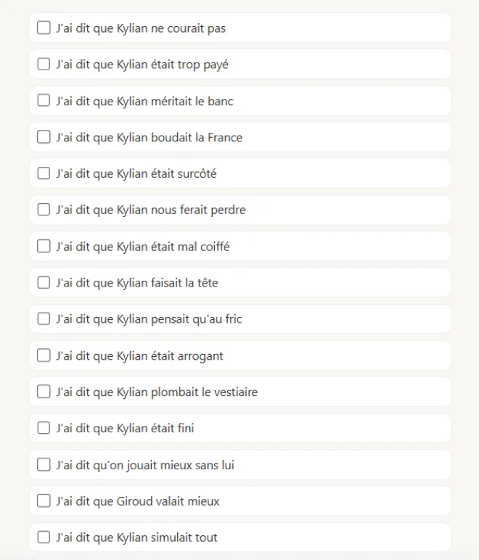Mark 'Kylian était surcôté' checkbox
This screenshot has width=479, height=560.
(44, 173)
